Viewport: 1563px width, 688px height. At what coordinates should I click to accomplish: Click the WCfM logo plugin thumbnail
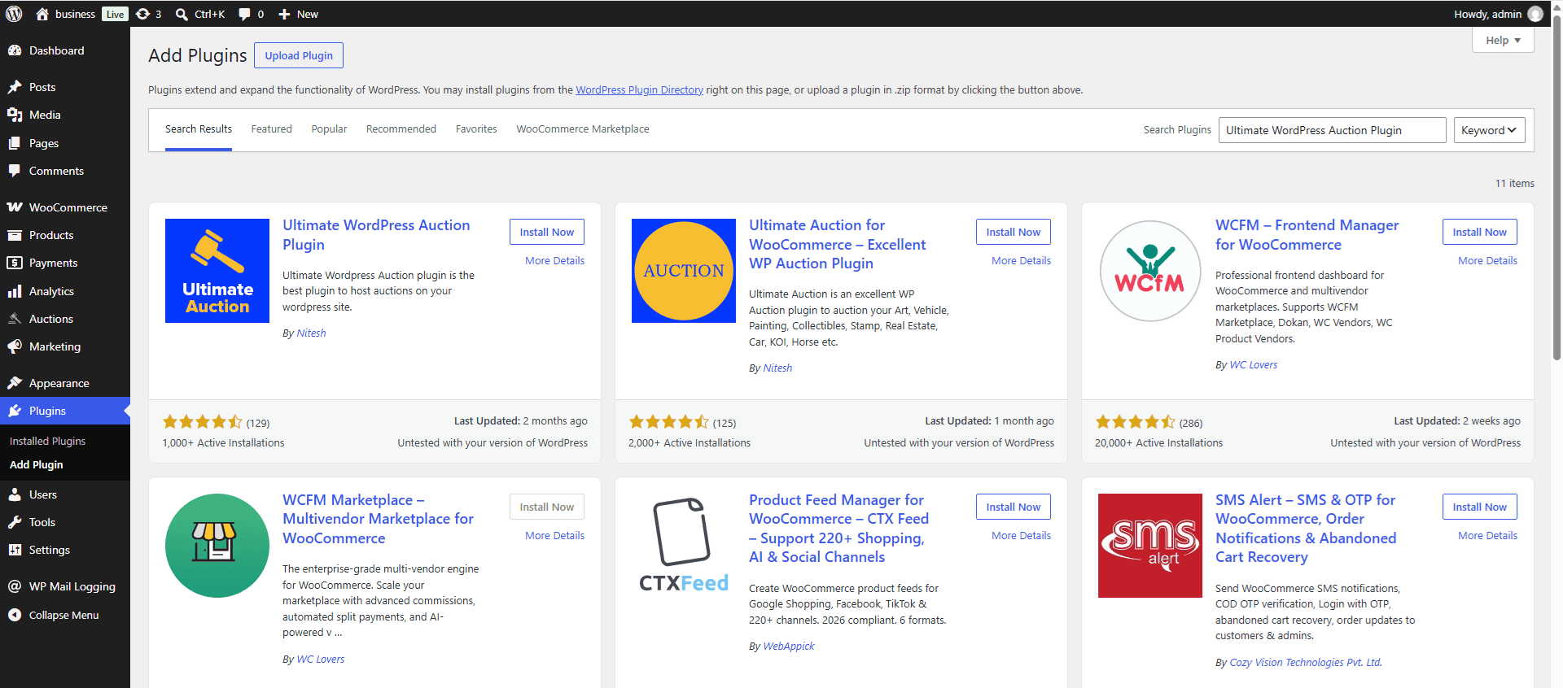point(1150,271)
